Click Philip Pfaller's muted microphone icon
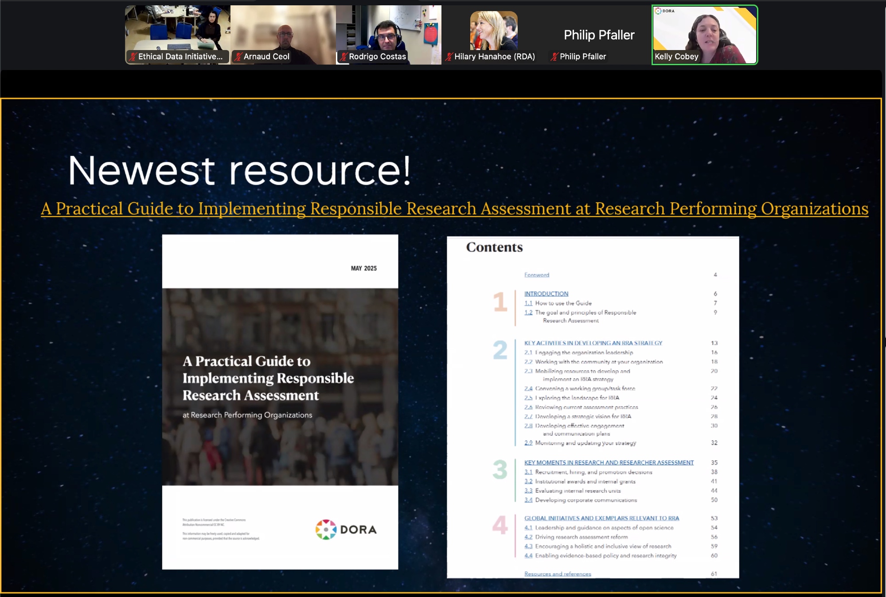 [x=554, y=57]
